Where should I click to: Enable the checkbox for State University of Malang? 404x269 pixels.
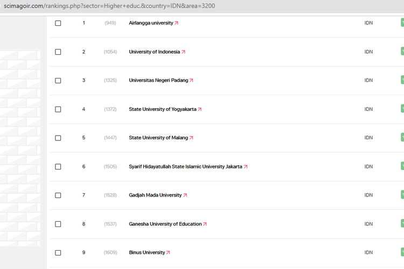(58, 138)
